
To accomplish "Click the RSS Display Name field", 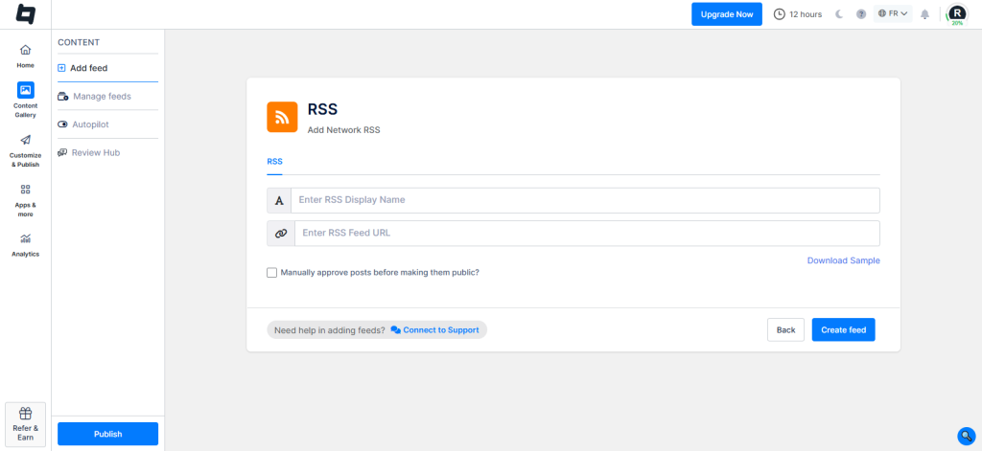I will click(584, 200).
